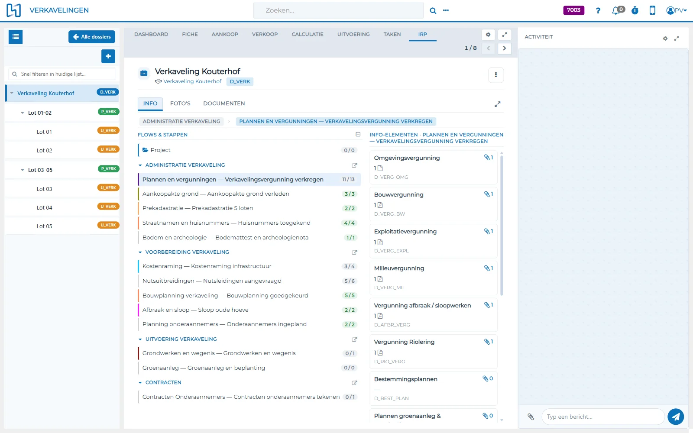Open the mobile device icon
This screenshot has width=693, height=433.
pos(652,10)
